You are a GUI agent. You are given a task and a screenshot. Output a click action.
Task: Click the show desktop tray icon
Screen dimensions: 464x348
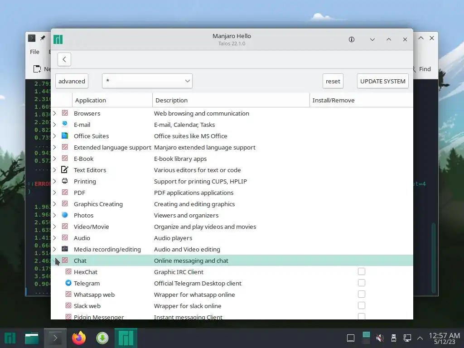(351, 338)
